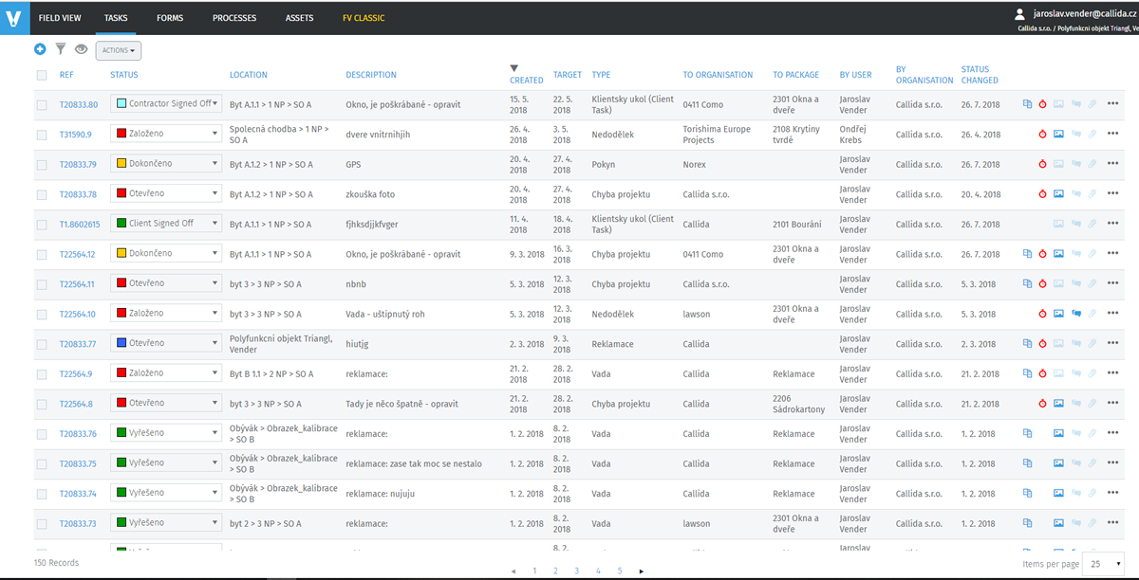This screenshot has width=1139, height=580.
Task: Click image icon in row T20833.76
Action: click(1058, 434)
